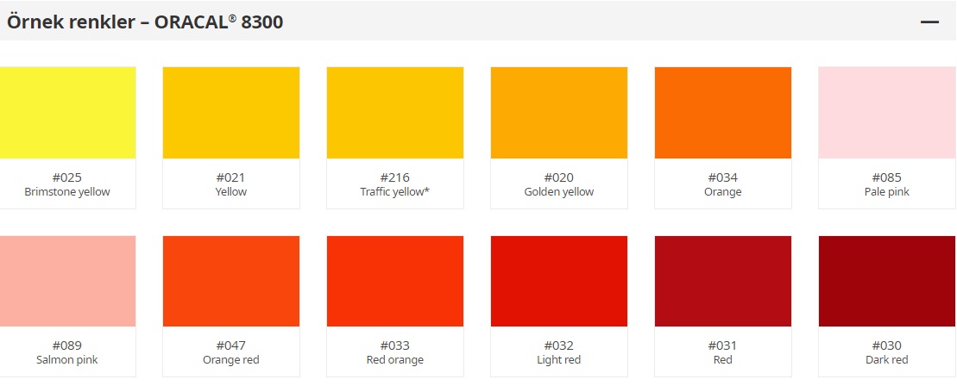Pick the Golden yellow #020 swatch
Image resolution: width=957 pixels, height=392 pixels.
559,113
